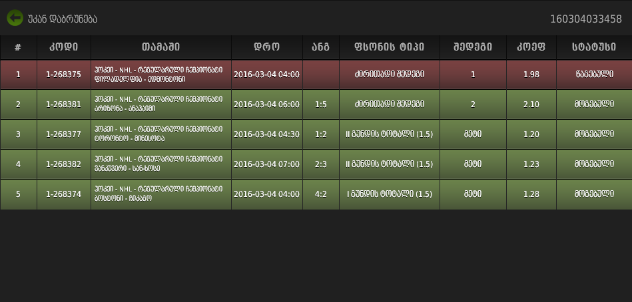Image resolution: width=632 pixels, height=302 pixels.
Task: Click score cell 1:2
Action: pyautogui.click(x=321, y=134)
